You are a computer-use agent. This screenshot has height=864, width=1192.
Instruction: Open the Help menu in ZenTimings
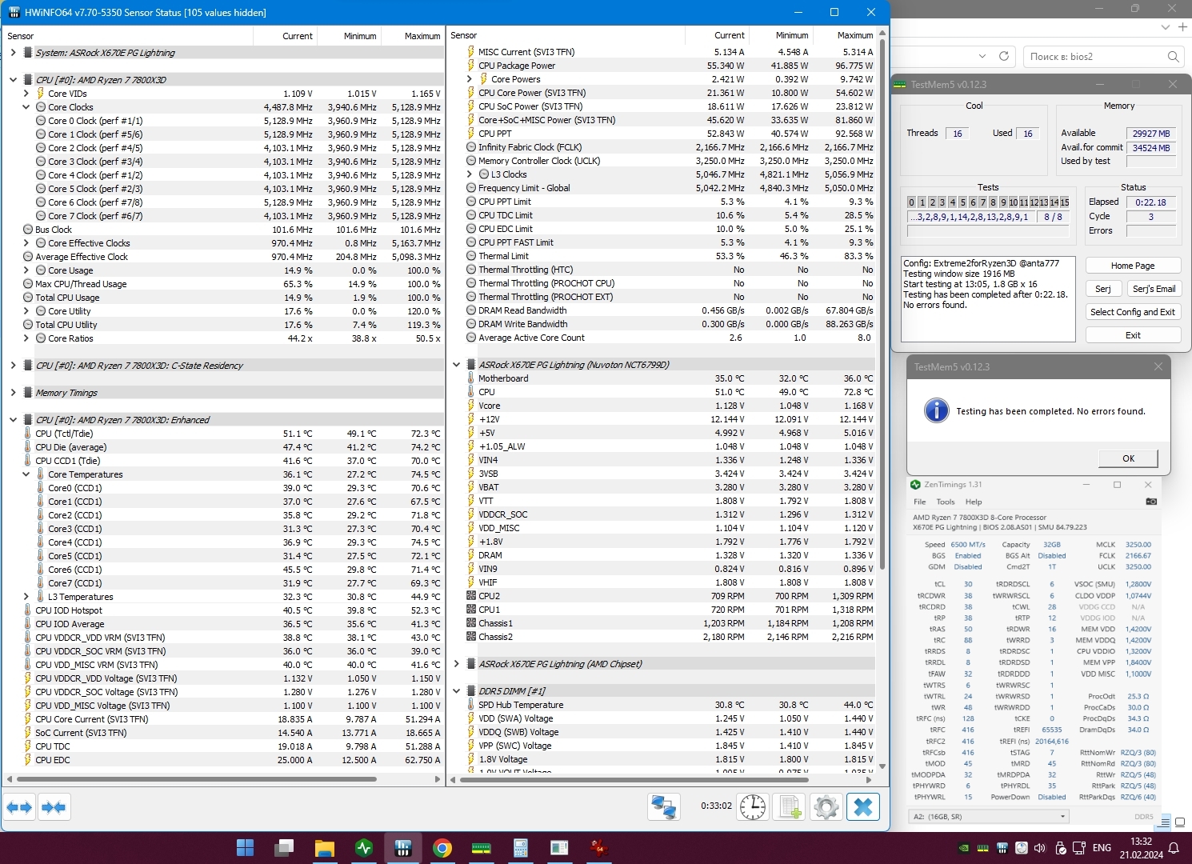974,502
